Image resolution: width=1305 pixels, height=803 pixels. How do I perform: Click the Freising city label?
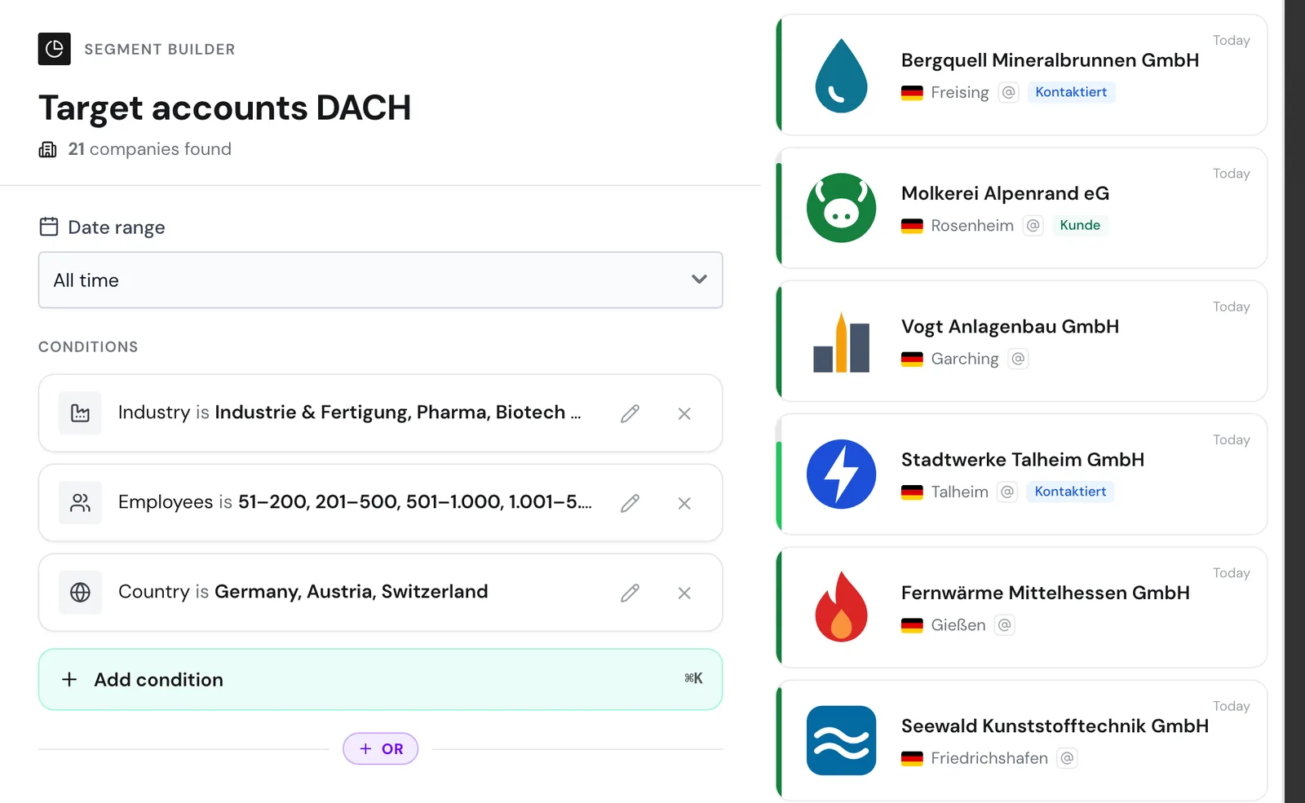pyautogui.click(x=959, y=93)
